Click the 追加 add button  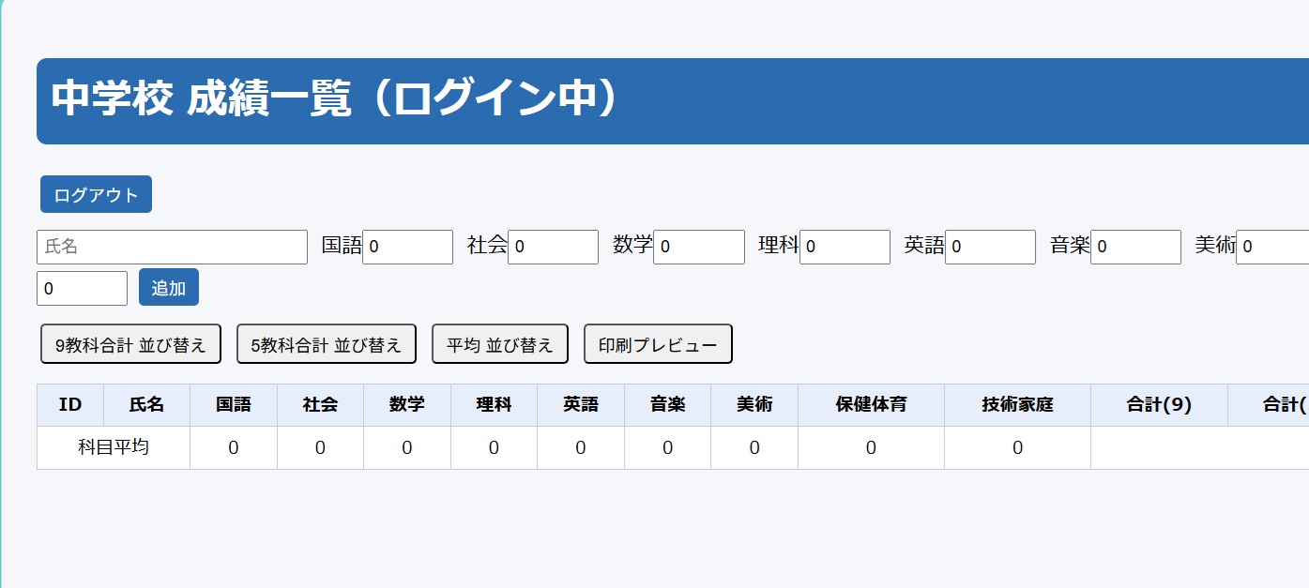point(169,288)
